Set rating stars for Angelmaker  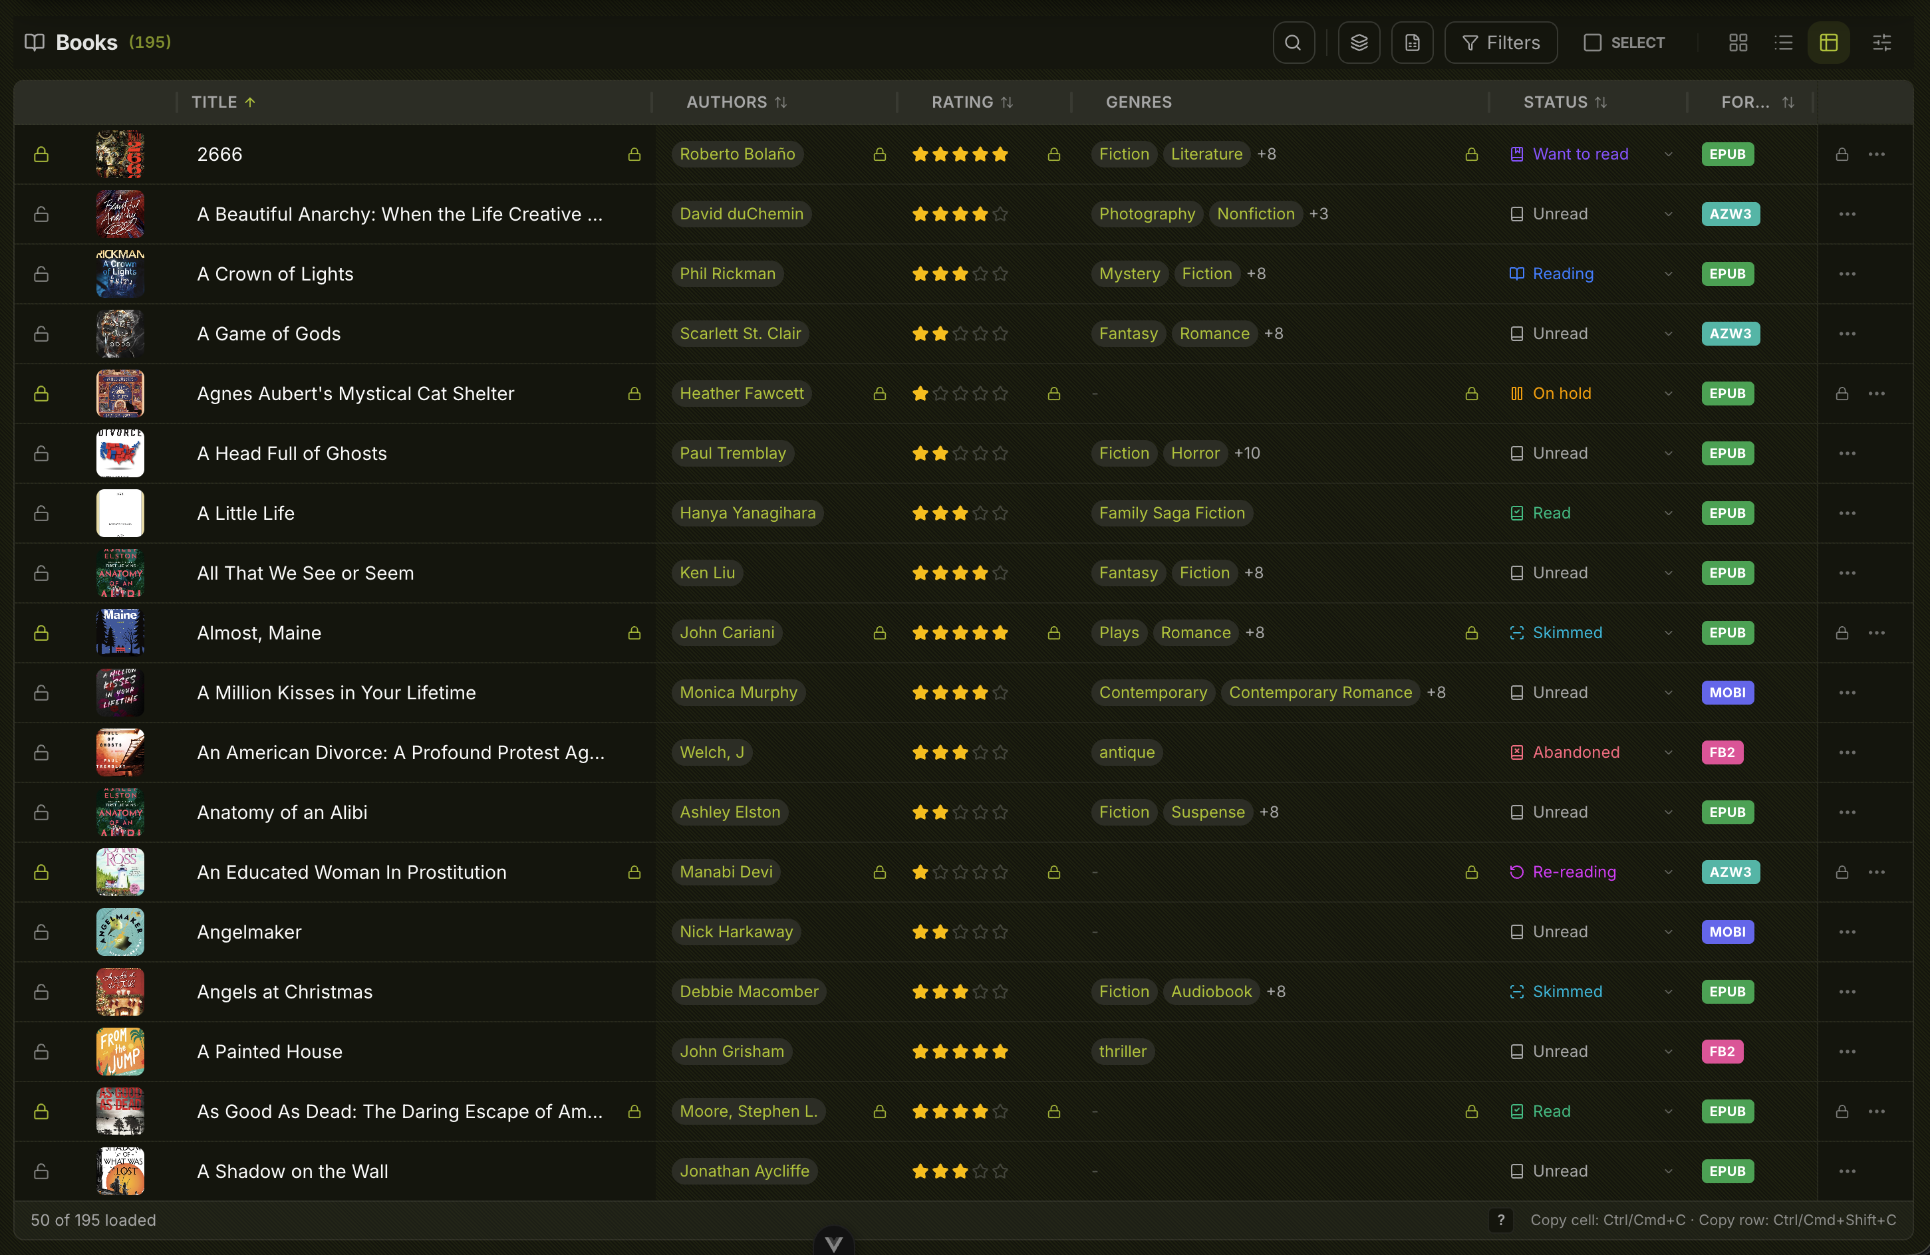960,933
